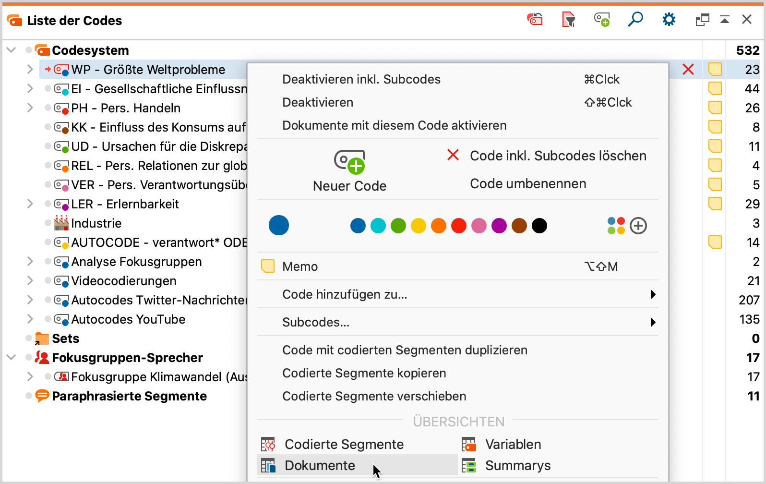Image resolution: width=766 pixels, height=484 pixels.
Task: Undock the Liste der Codes window
Action: click(x=702, y=20)
